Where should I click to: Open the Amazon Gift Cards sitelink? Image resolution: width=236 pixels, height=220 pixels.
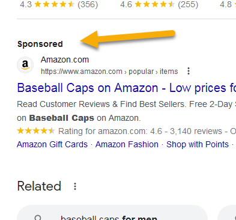tap(52, 144)
